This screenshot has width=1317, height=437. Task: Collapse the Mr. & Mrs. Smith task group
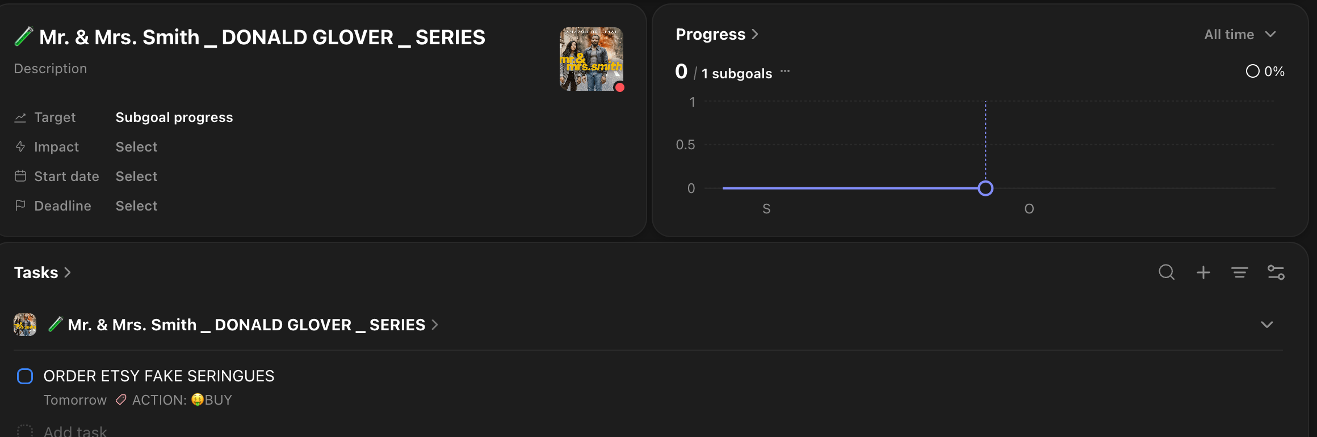tap(1267, 325)
